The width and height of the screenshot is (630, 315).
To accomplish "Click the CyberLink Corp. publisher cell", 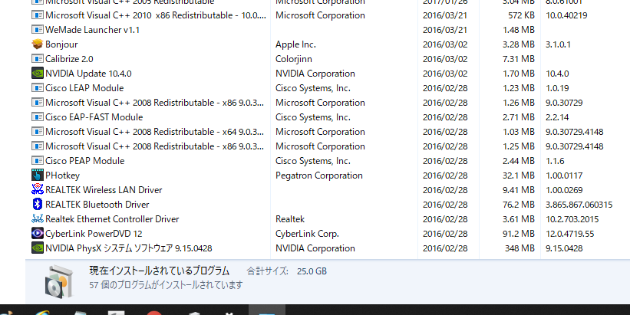I will pyautogui.click(x=307, y=234).
